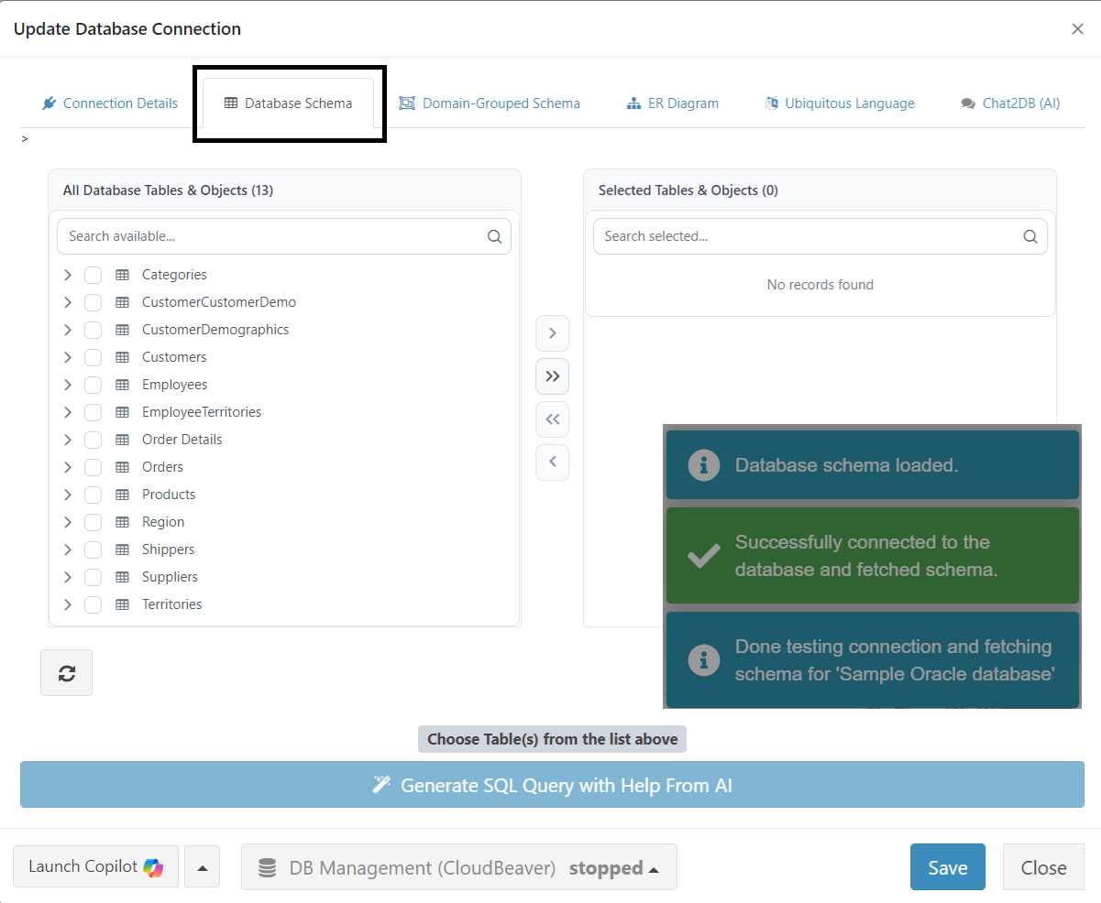Select the move-all-right double arrow icon

(552, 375)
